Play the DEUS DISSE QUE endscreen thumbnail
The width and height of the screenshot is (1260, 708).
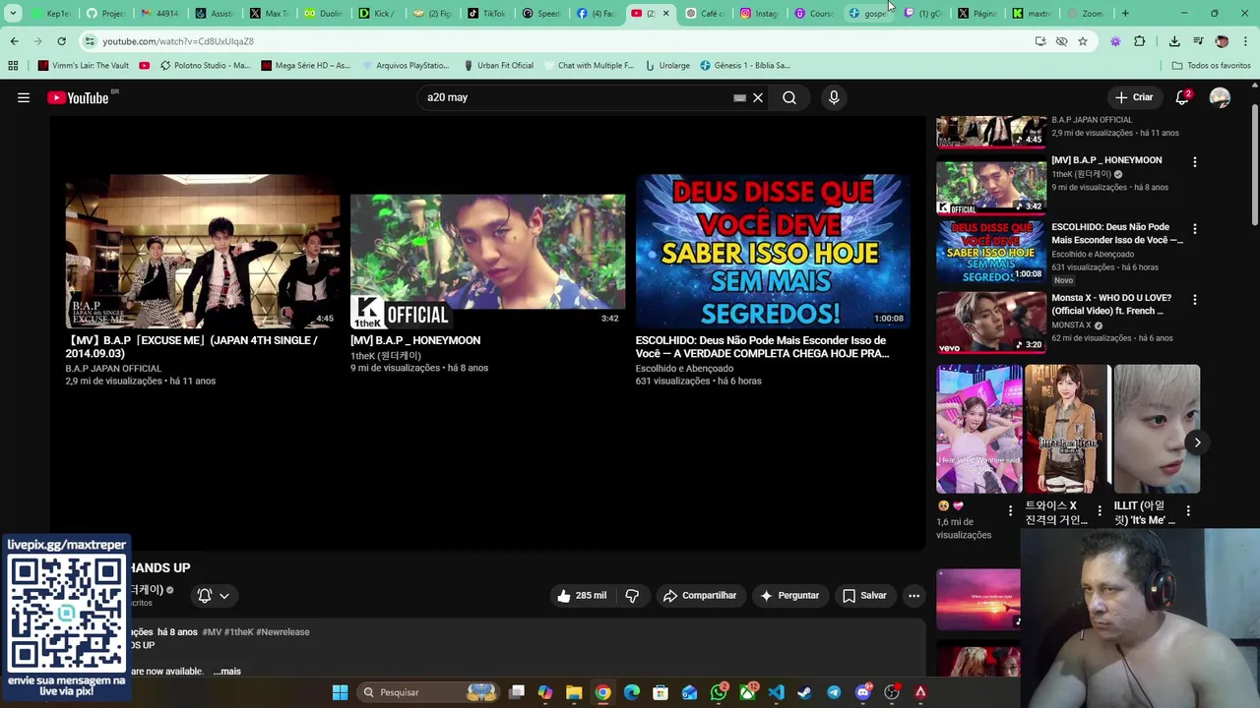pyautogui.click(x=773, y=252)
